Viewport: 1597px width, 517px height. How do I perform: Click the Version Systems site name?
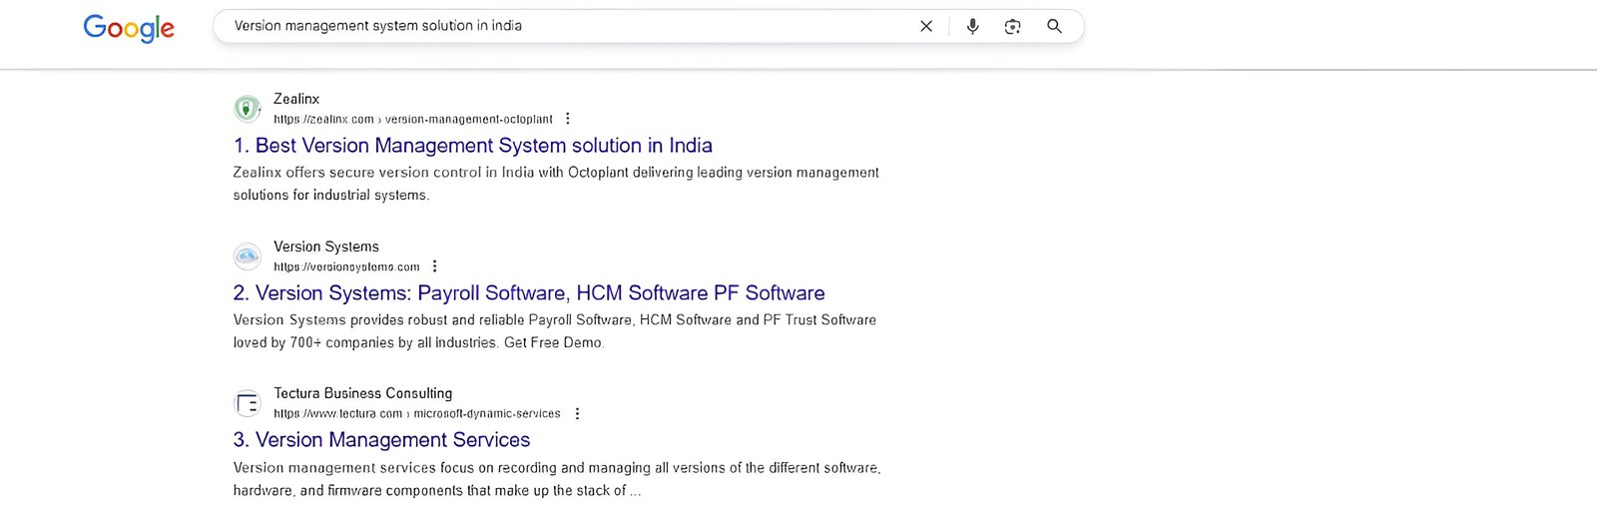click(326, 247)
